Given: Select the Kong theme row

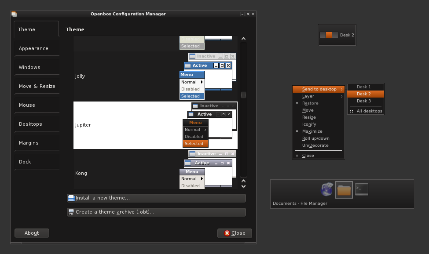Looking at the screenshot, I should click(x=155, y=169).
